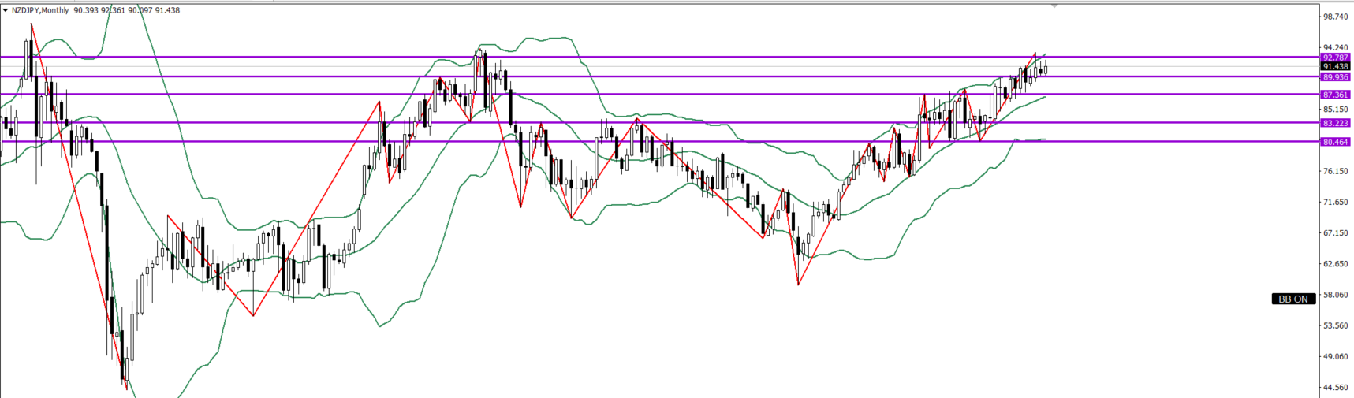
Task: Click the 44.560 value on price axis
Action: click(x=1335, y=388)
